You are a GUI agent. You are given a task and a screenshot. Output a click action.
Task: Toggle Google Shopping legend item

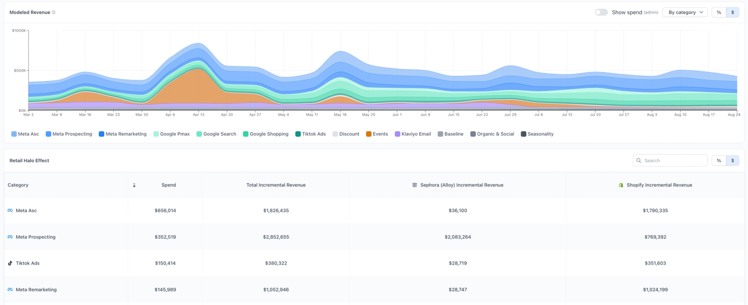coord(265,134)
